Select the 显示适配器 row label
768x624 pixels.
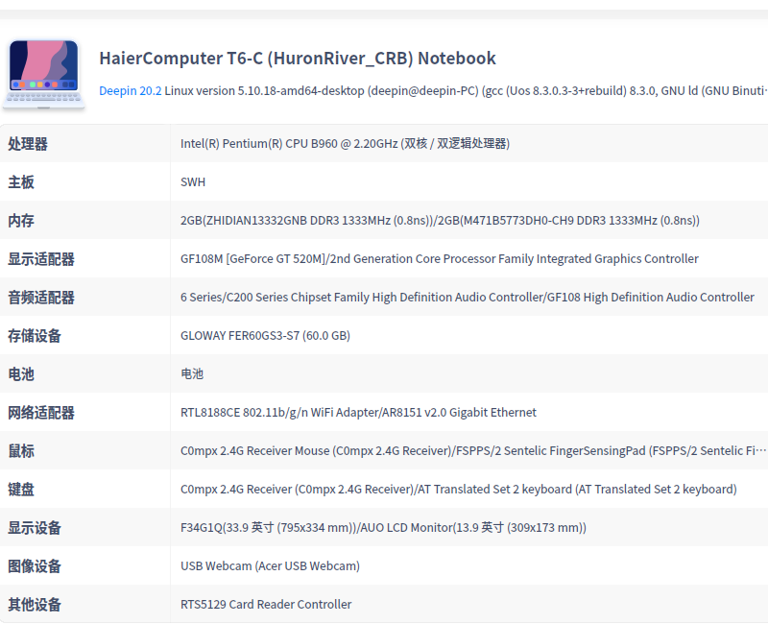41,259
